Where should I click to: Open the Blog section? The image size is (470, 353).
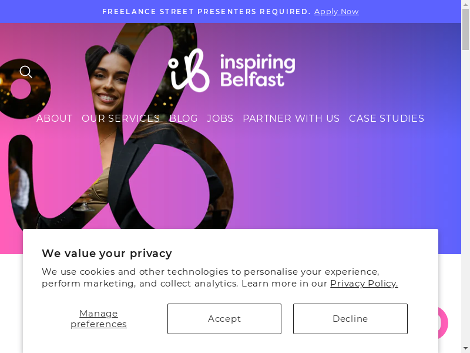pos(183,118)
